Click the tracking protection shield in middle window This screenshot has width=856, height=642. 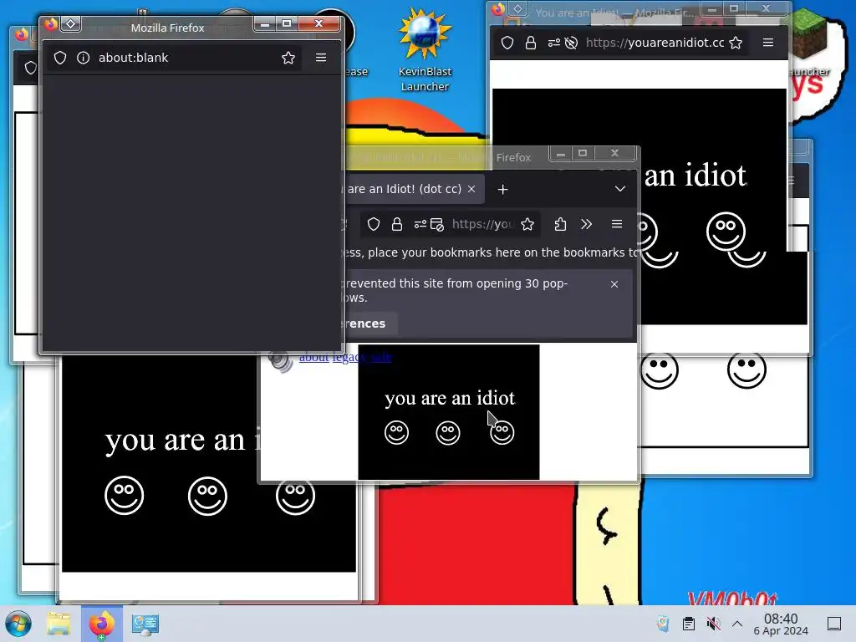click(374, 224)
